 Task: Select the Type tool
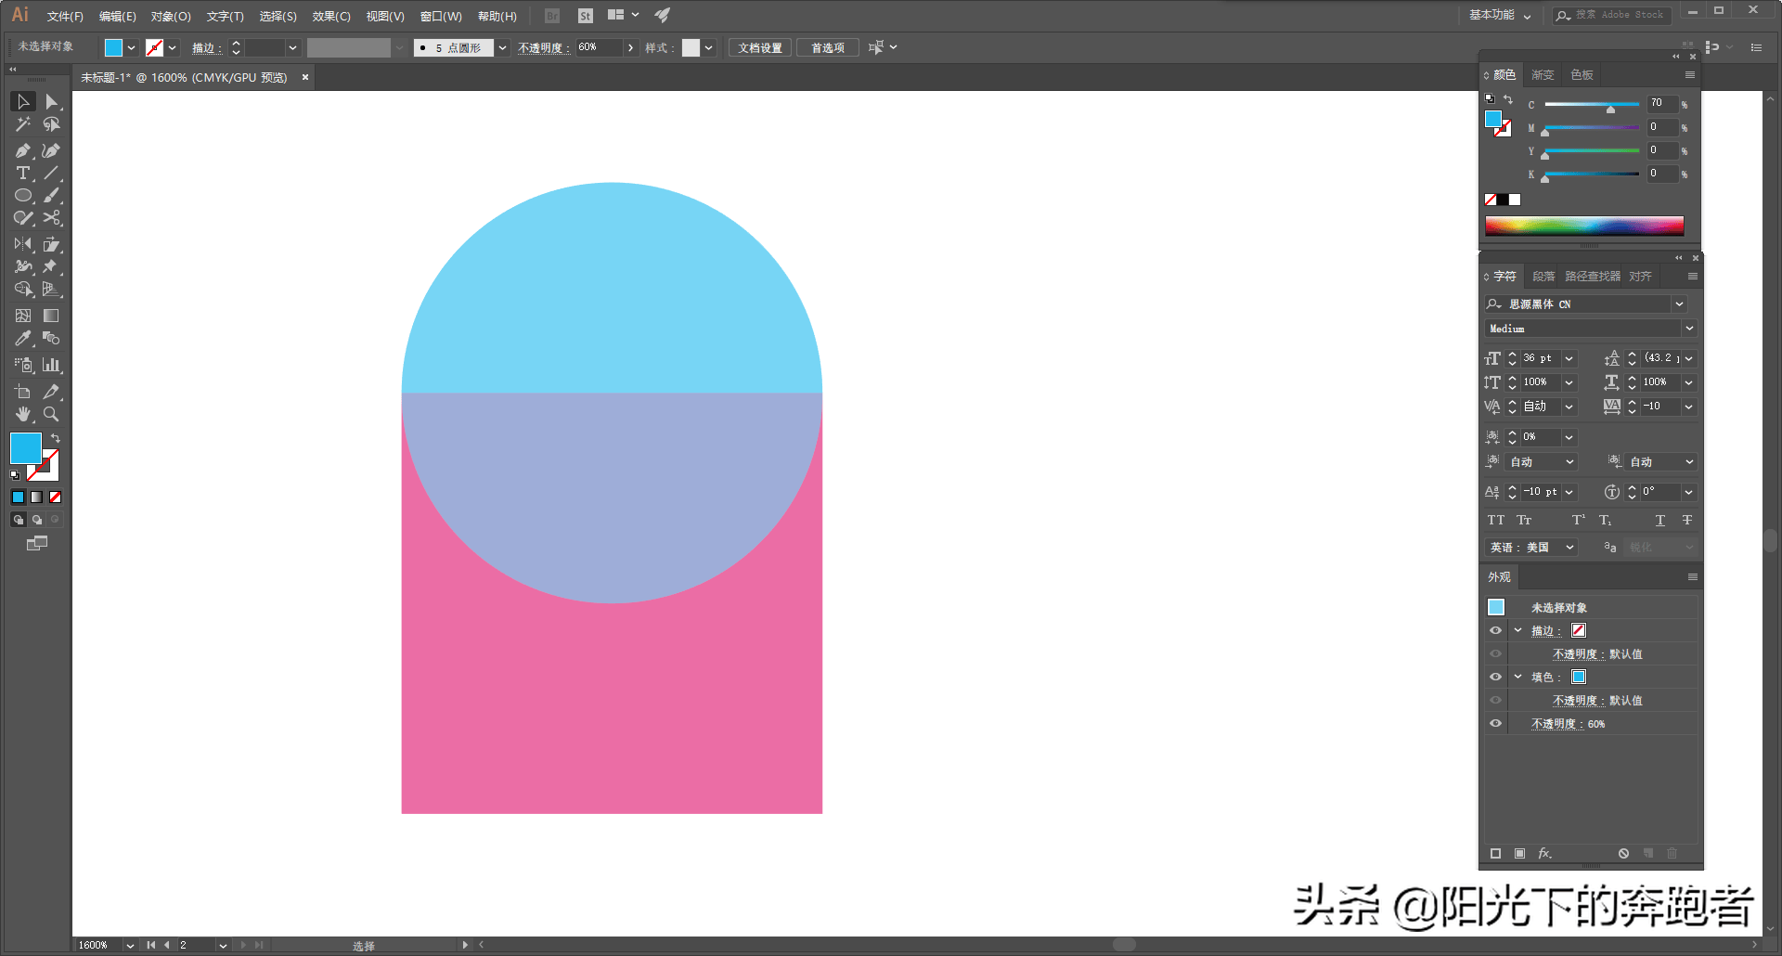pos(22,174)
